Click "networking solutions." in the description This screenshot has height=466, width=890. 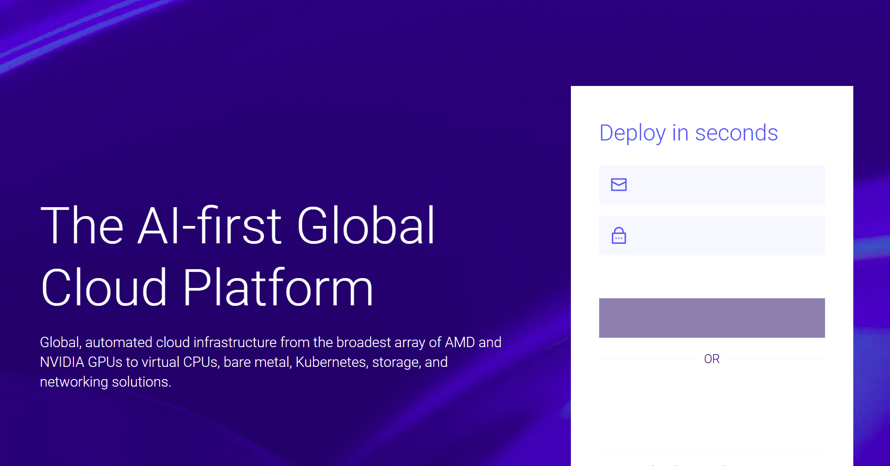(105, 382)
